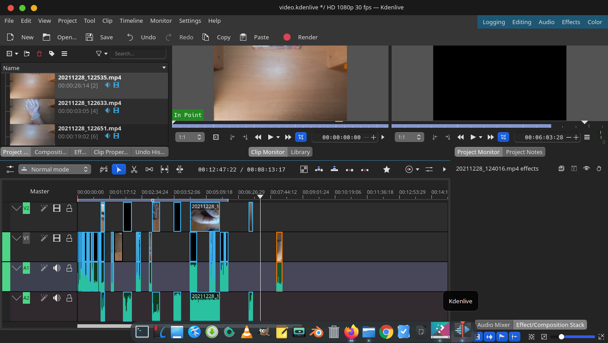The image size is (608, 343).
Task: Open the tag icon in project bin
Action: [x=52, y=54]
